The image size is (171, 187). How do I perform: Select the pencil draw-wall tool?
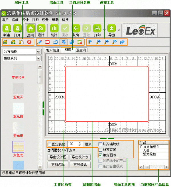point(40,42)
